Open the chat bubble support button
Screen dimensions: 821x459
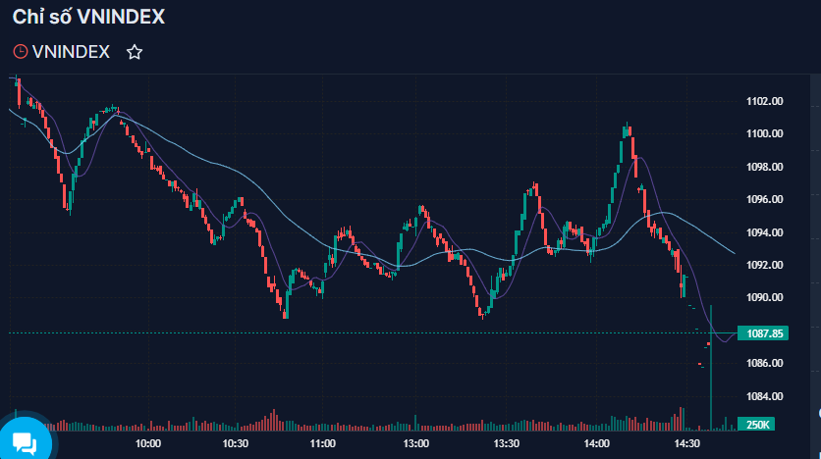coord(25,442)
